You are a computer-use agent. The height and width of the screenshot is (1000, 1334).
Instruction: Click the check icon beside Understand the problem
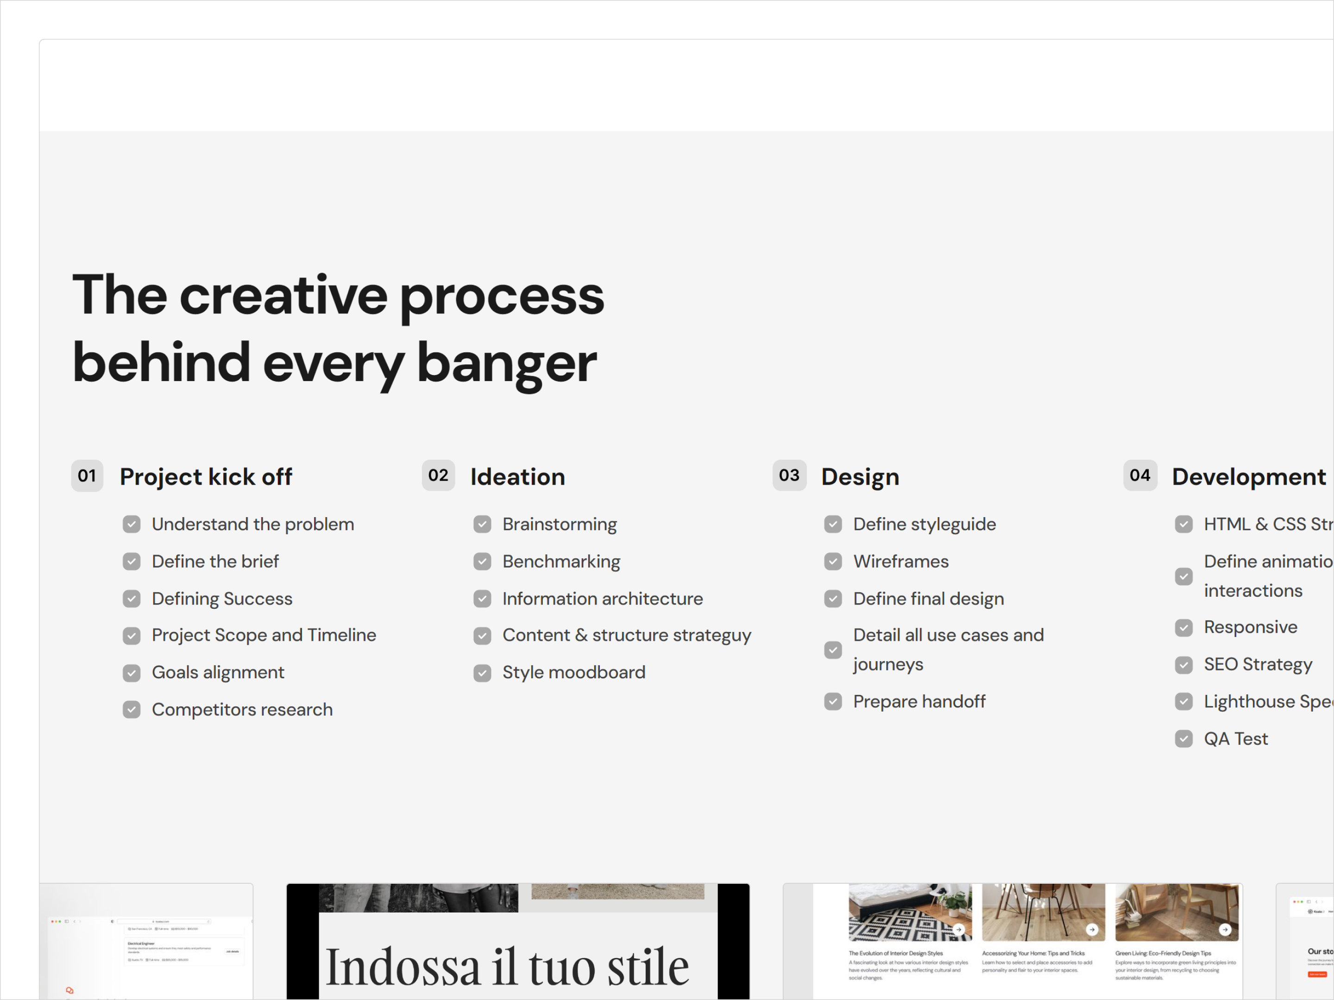(x=132, y=525)
